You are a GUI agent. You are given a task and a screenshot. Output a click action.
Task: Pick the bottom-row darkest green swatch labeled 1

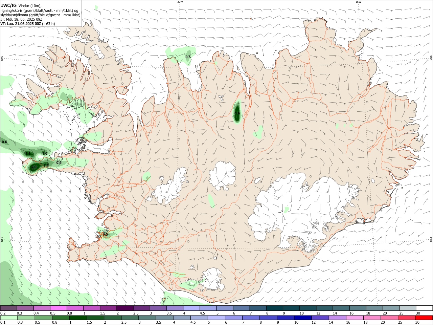[x=78, y=318]
